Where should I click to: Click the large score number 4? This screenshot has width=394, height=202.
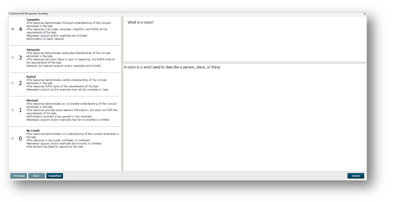click(20, 29)
